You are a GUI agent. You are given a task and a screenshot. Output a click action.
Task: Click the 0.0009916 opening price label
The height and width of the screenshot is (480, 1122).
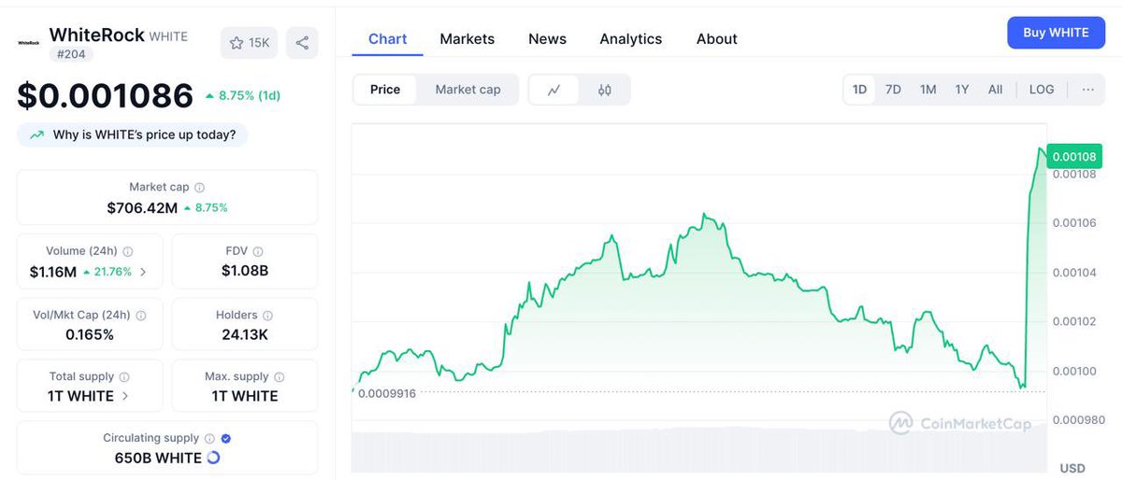387,393
